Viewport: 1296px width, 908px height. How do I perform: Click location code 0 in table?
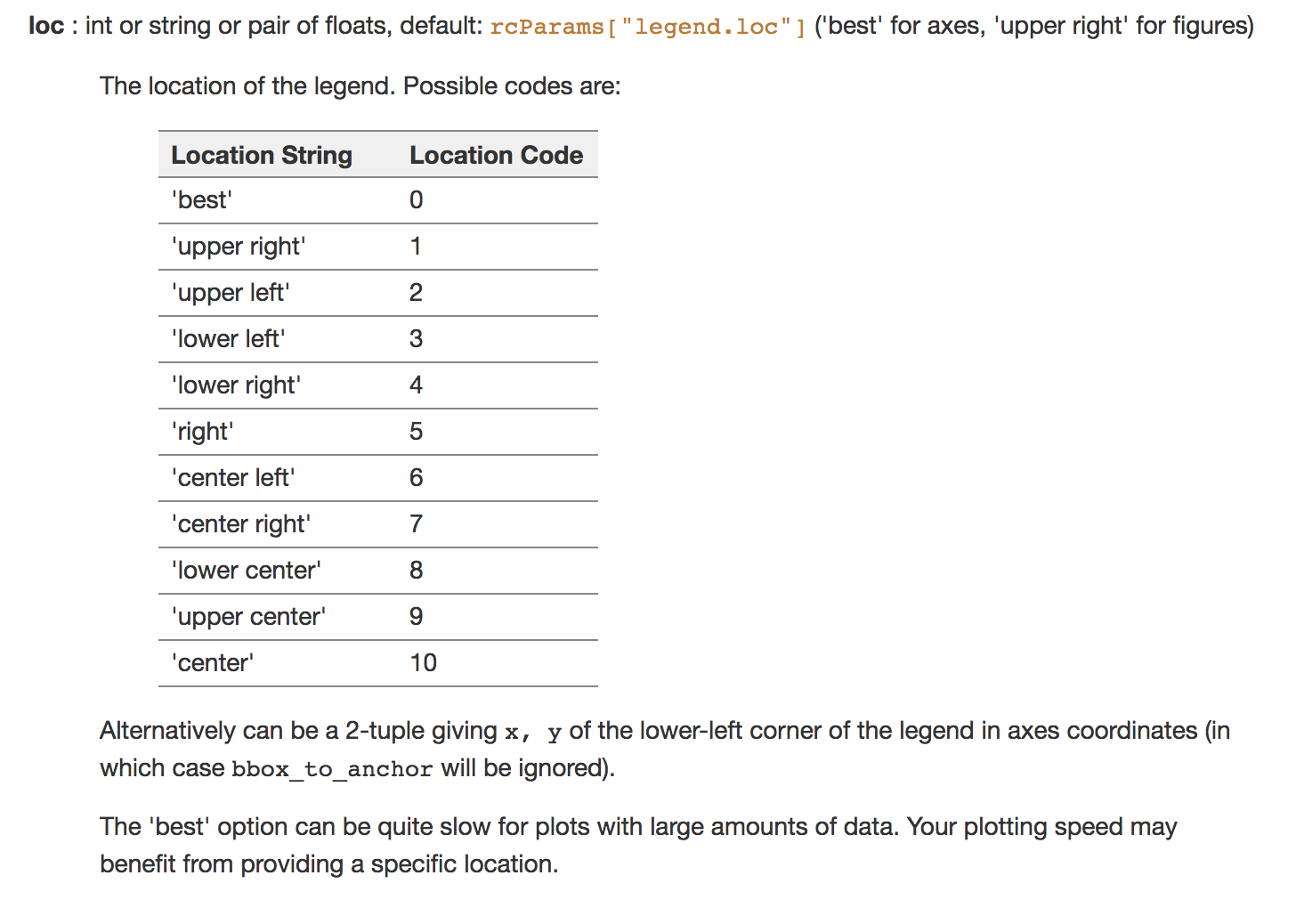(417, 200)
